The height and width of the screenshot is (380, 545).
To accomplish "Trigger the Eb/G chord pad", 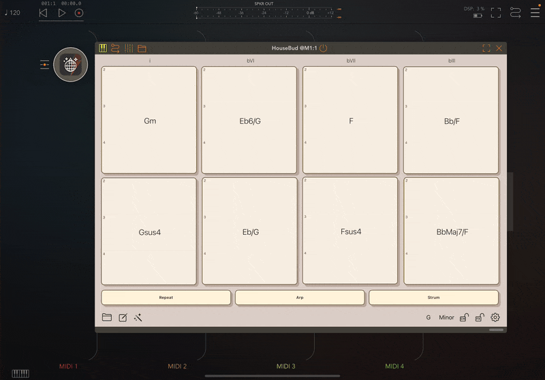I will click(x=249, y=232).
